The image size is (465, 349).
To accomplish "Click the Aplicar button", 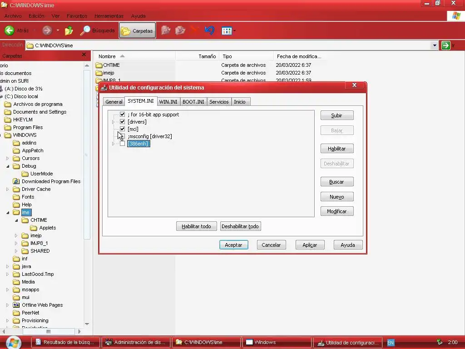I will pyautogui.click(x=310, y=245).
